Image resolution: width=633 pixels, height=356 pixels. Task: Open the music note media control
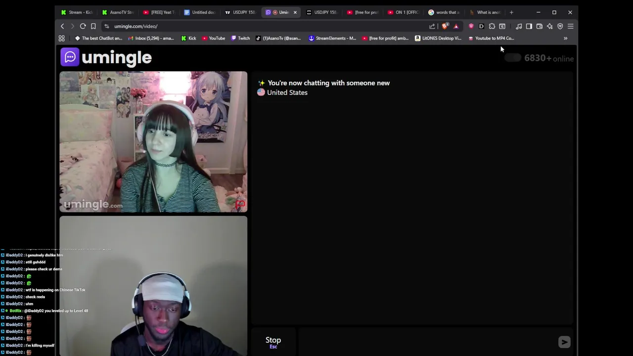point(519,26)
